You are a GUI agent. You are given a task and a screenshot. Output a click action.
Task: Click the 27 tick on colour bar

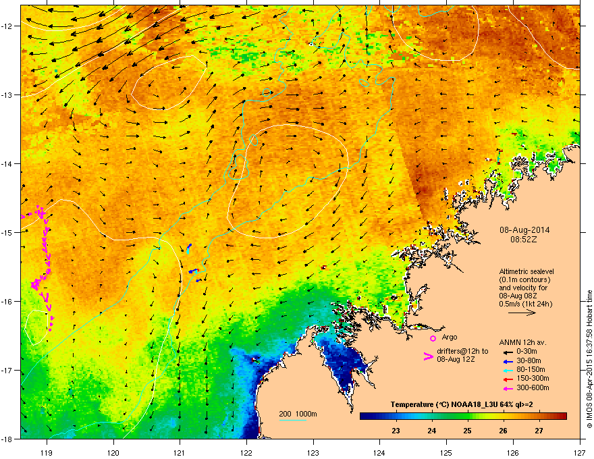[539, 431]
